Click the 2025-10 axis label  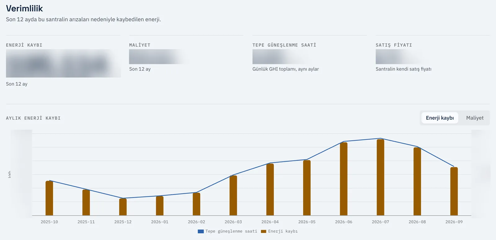point(49,222)
